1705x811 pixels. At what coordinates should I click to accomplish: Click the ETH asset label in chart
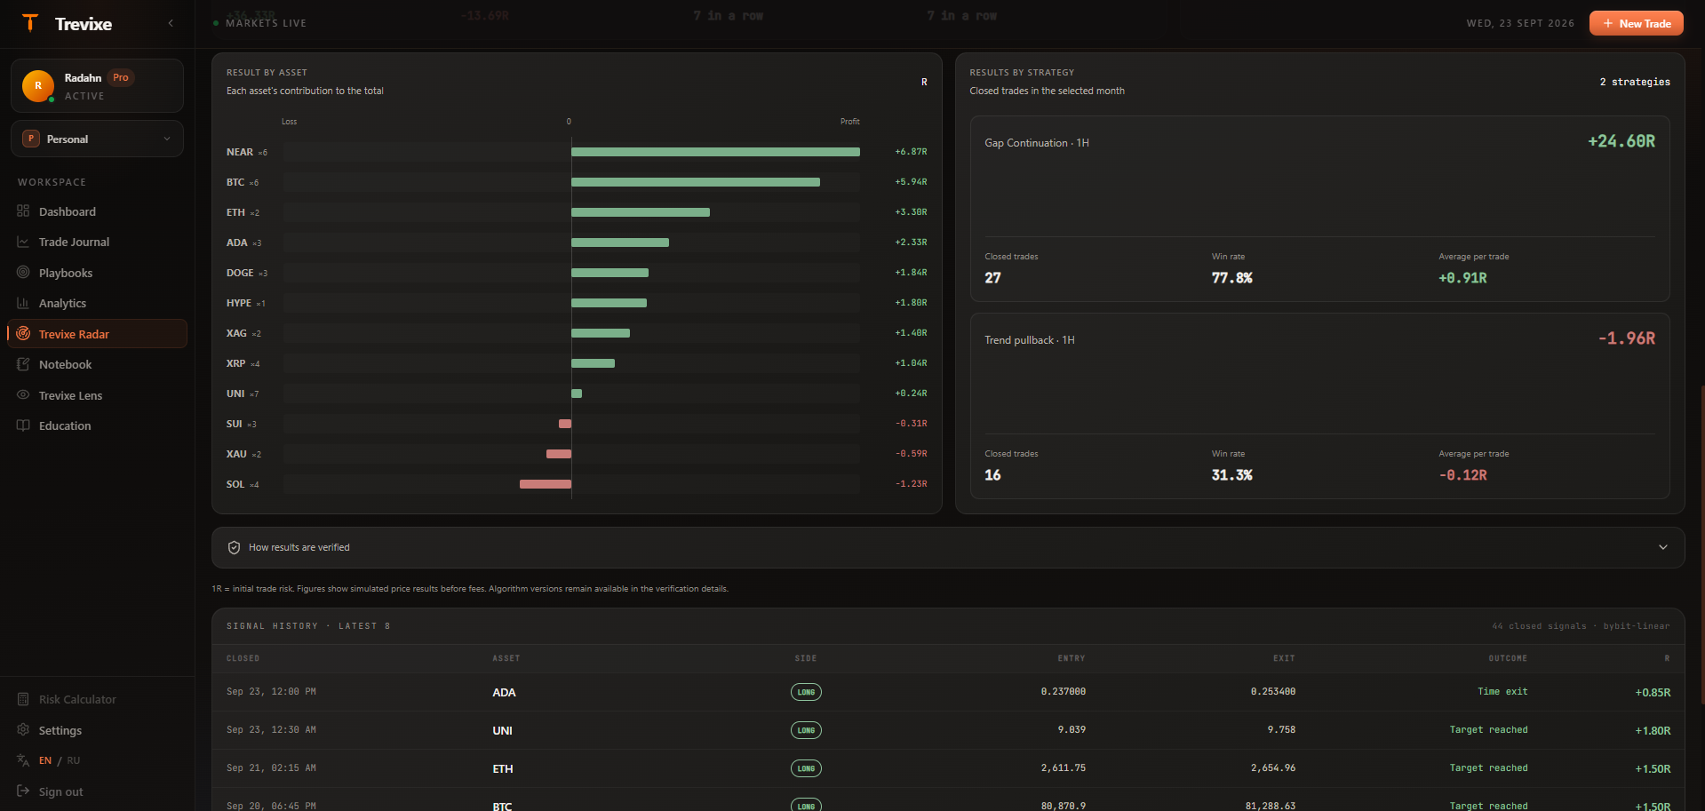(235, 212)
